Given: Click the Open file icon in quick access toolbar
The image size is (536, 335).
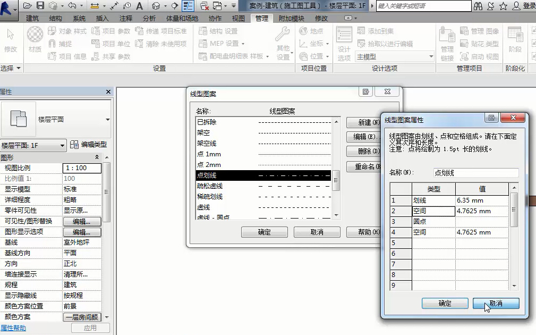Looking at the screenshot, I should pos(29,6).
